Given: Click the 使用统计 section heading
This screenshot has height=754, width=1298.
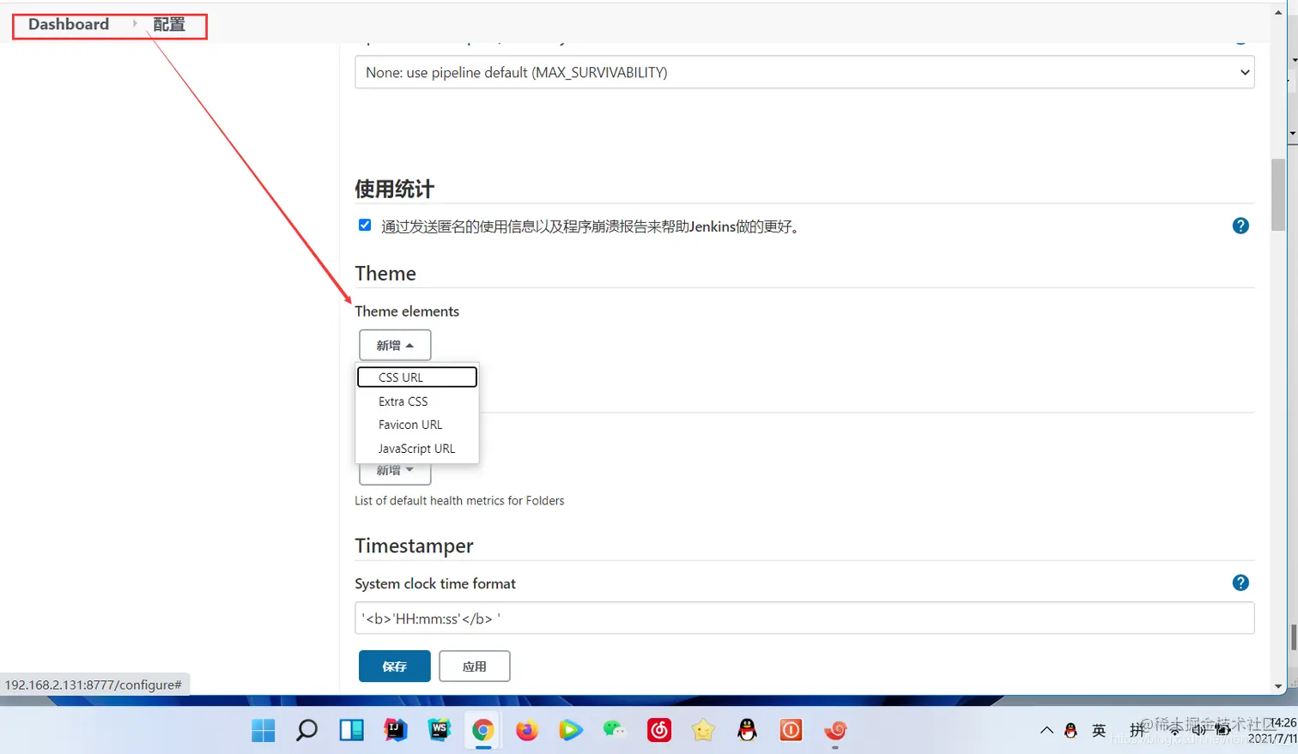Looking at the screenshot, I should click(395, 189).
